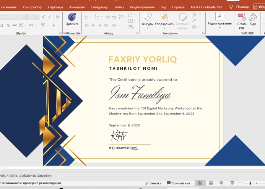Toggle underline Ч formatting
The image size is (265, 189).
click(2, 25)
